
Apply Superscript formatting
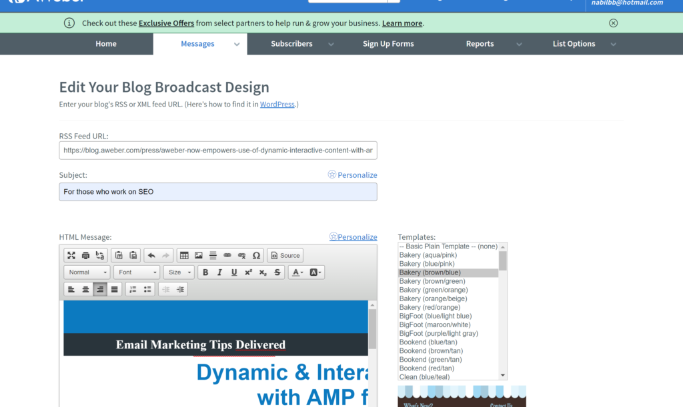(249, 272)
